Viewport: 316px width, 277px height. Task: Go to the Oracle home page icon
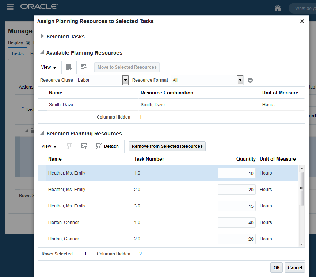tap(278, 8)
